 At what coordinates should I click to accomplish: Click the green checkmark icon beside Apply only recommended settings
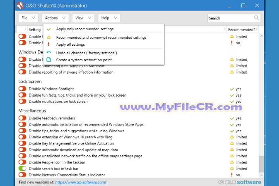click(x=48, y=29)
